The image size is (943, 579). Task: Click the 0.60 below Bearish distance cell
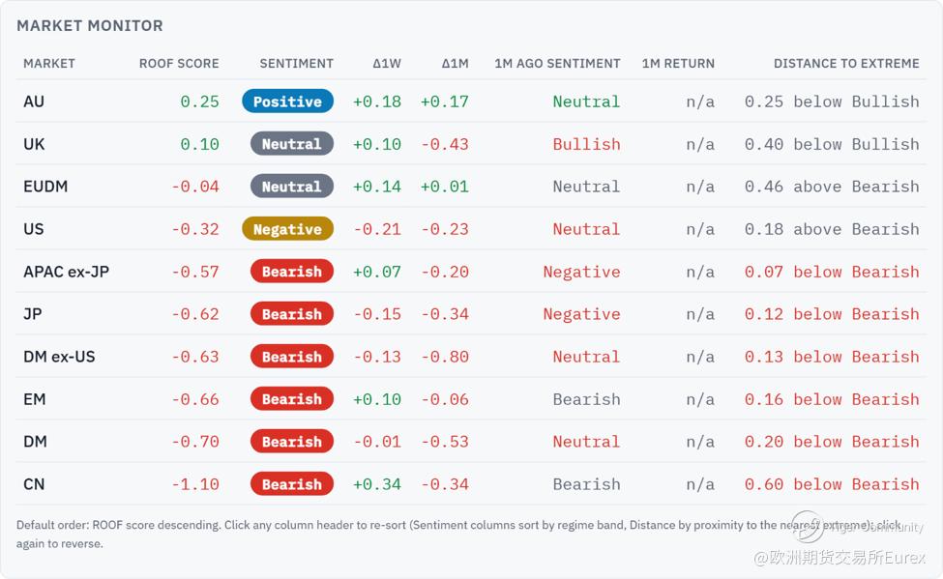(x=832, y=484)
